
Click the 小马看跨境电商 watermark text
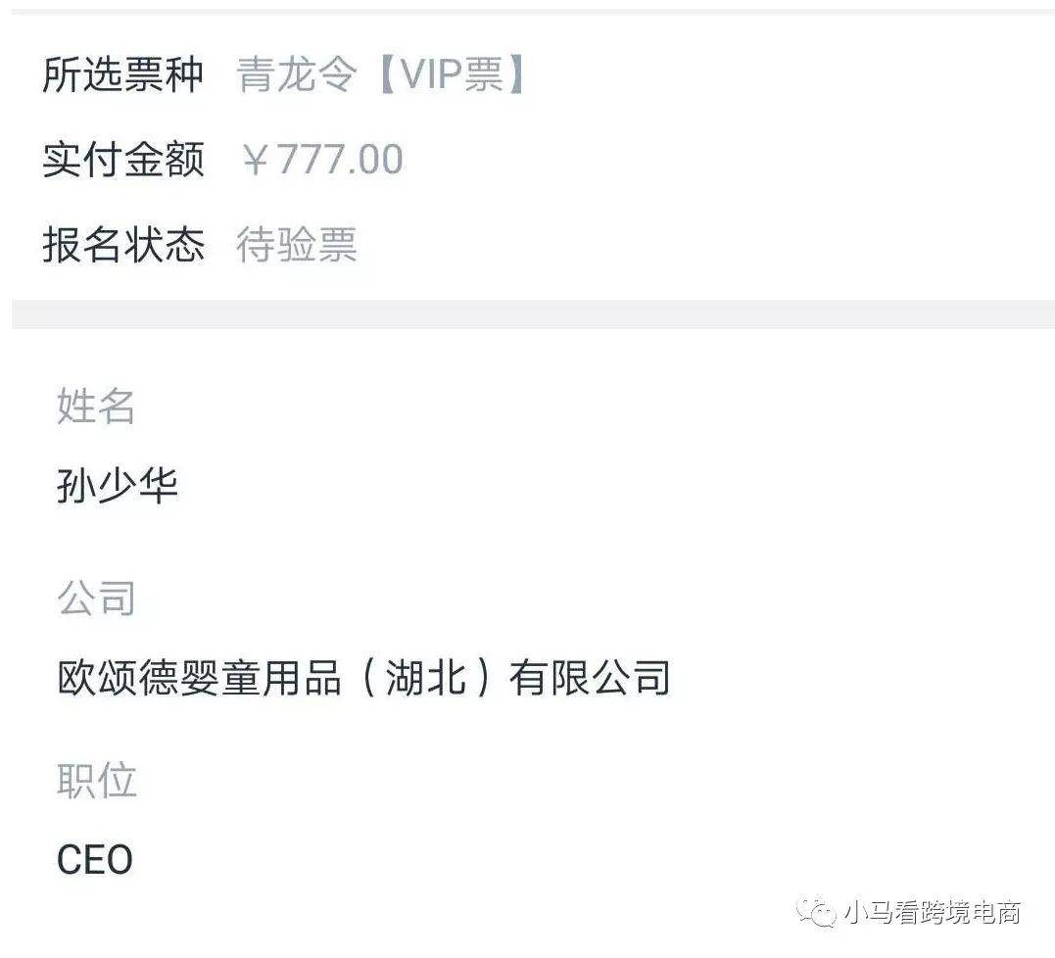[x=932, y=912]
